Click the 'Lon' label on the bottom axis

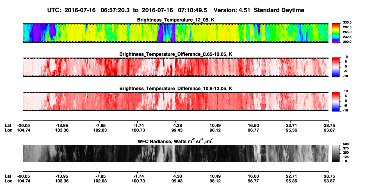(x=8, y=181)
